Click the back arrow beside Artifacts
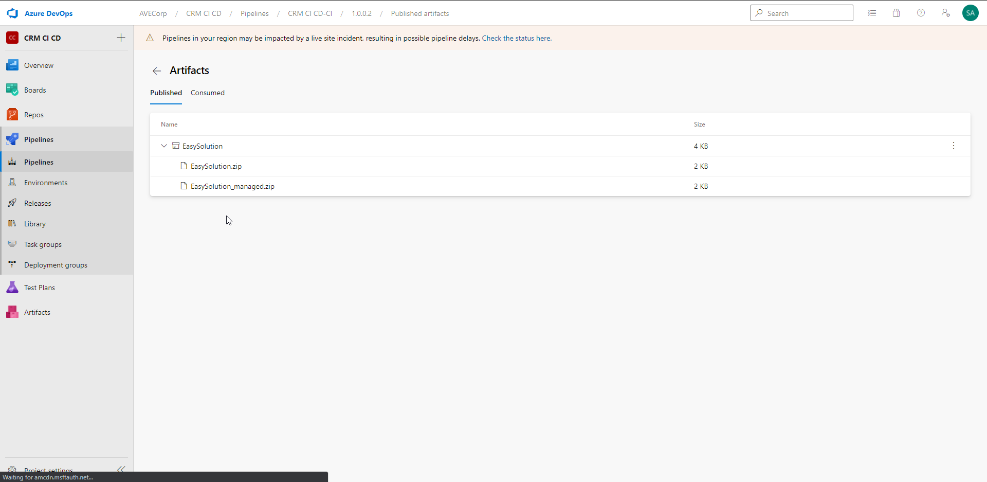The height and width of the screenshot is (482, 987). [157, 71]
